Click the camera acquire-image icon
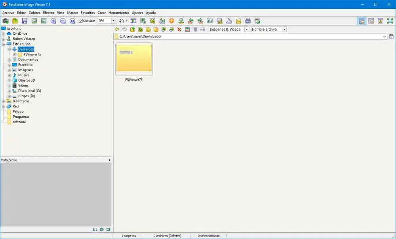The image size is (396, 239). tap(5, 21)
